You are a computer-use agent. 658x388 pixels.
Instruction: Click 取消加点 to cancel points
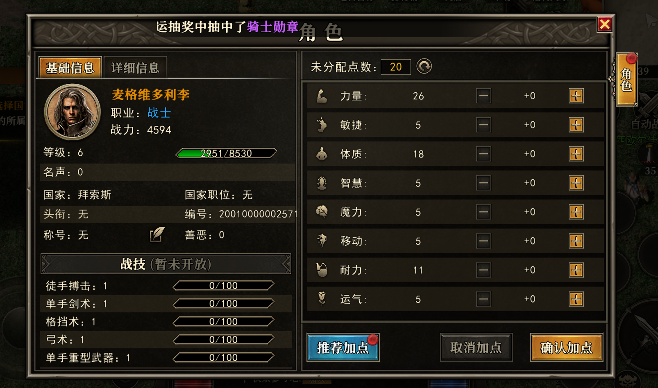(x=476, y=348)
